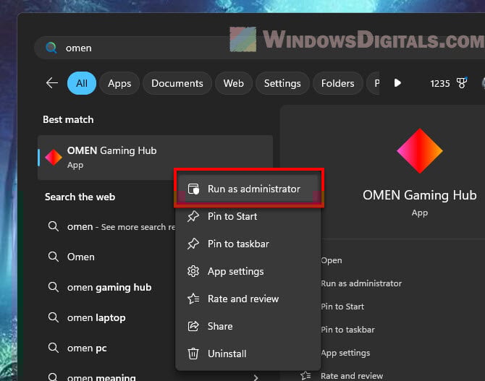The width and height of the screenshot is (485, 381).
Task: Click the shield icon next to Run as administrator
Action: pos(193,189)
